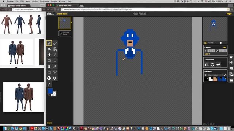Image resolution: width=234 pixels, height=131 pixels.
Task: Open the Apple menu
Action: pos(3,1)
